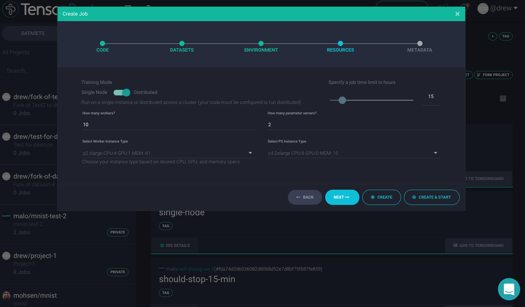Click the BACK button

tap(305, 197)
